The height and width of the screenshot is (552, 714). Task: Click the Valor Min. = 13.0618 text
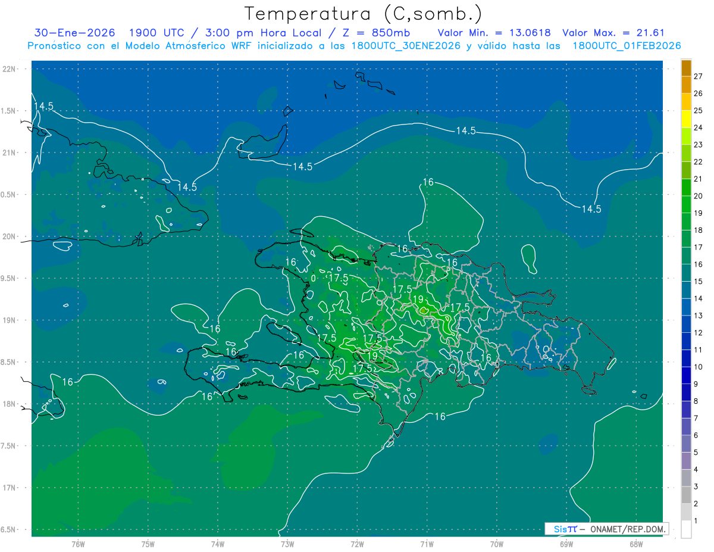[494, 33]
